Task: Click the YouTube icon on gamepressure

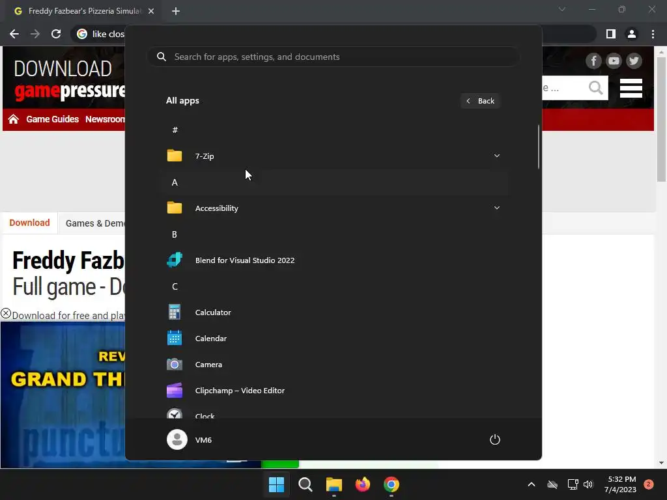Action: point(614,61)
